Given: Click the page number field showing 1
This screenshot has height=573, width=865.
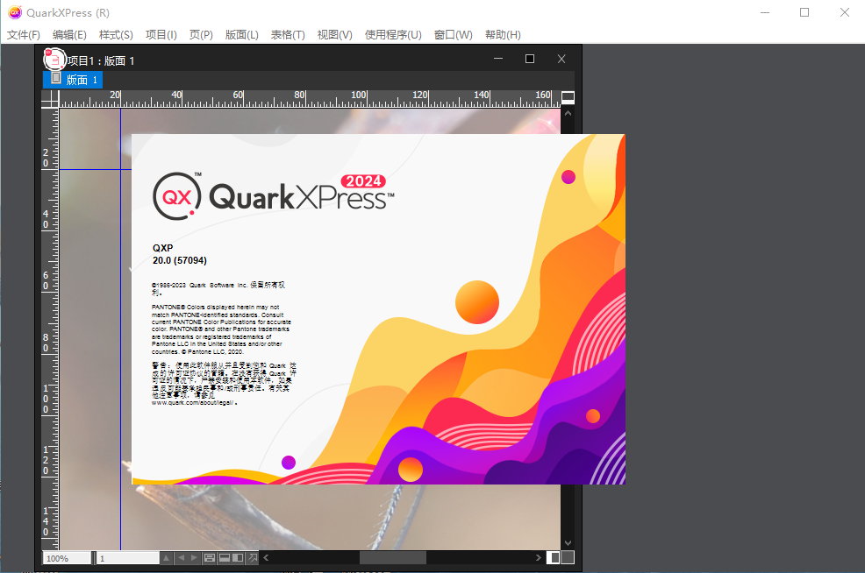Looking at the screenshot, I should tap(128, 558).
